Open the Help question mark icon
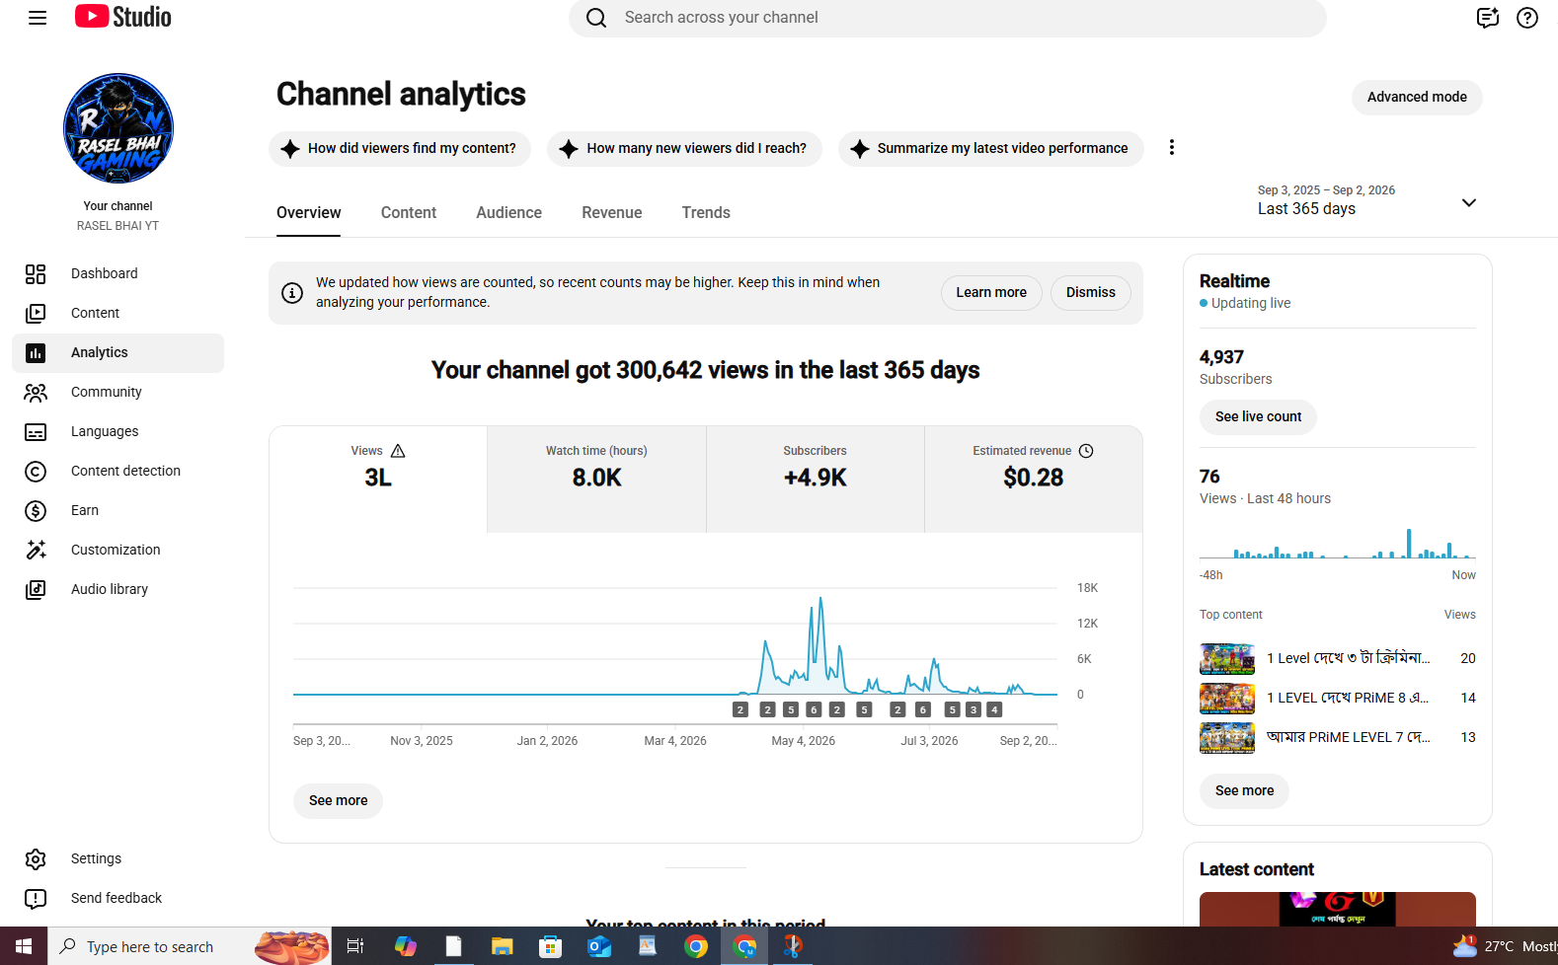The image size is (1558, 965). click(1527, 18)
